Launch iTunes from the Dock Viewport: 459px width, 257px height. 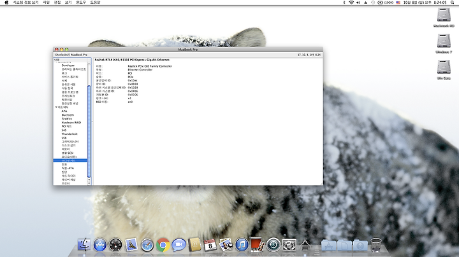(242, 245)
